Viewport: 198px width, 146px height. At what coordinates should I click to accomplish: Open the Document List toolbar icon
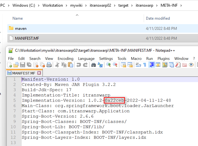(171, 65)
